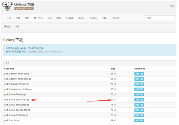Download go1.8.darwin-amd64.pkg via 本地下载 button
Screen dimensions: 179x125
click(139, 74)
